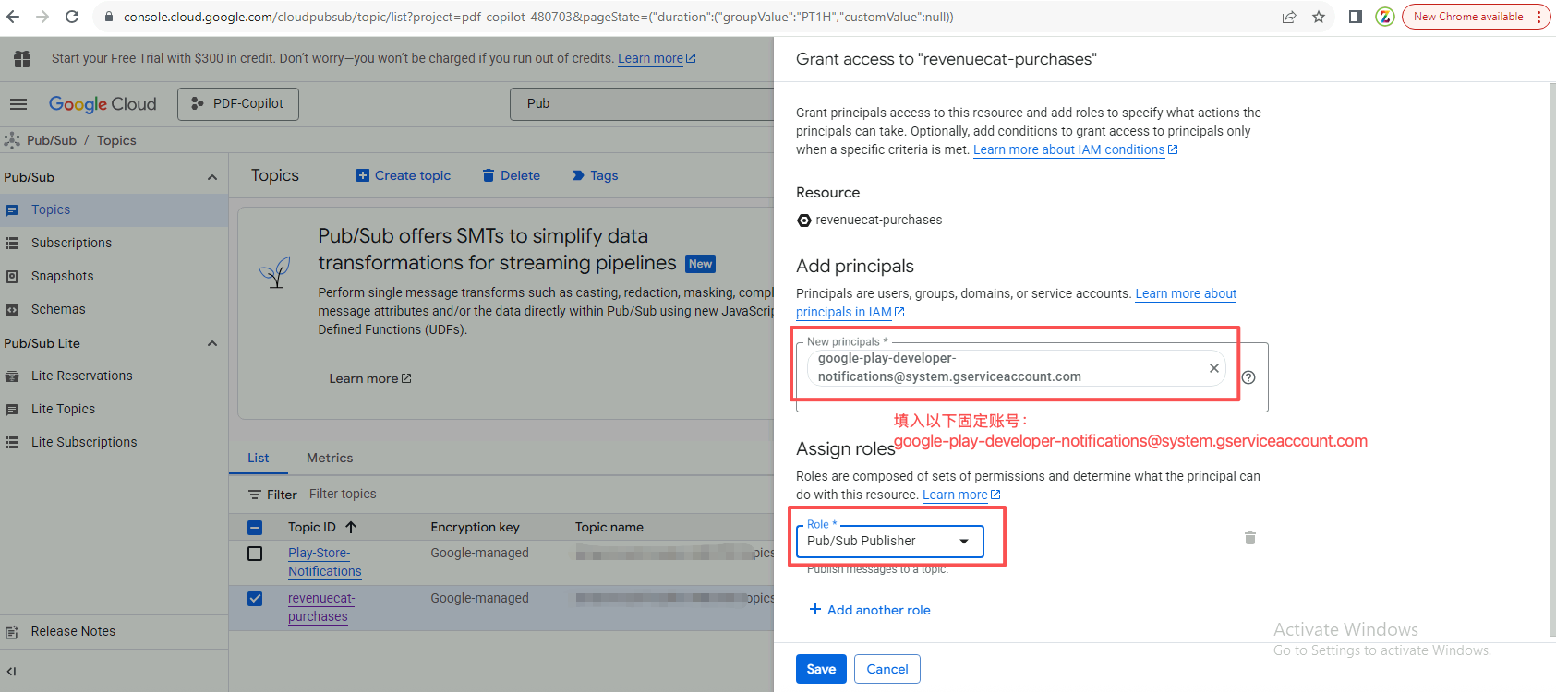Reload the page with the refresh icon

[72, 17]
